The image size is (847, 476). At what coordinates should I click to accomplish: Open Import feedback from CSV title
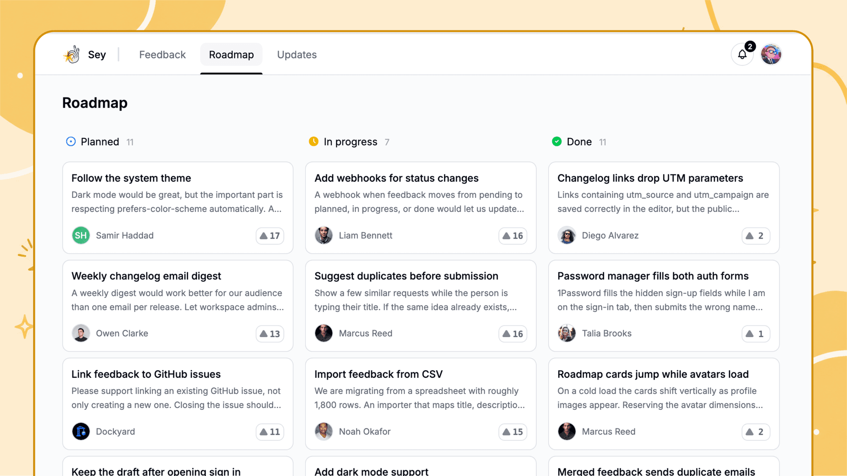tap(379, 374)
